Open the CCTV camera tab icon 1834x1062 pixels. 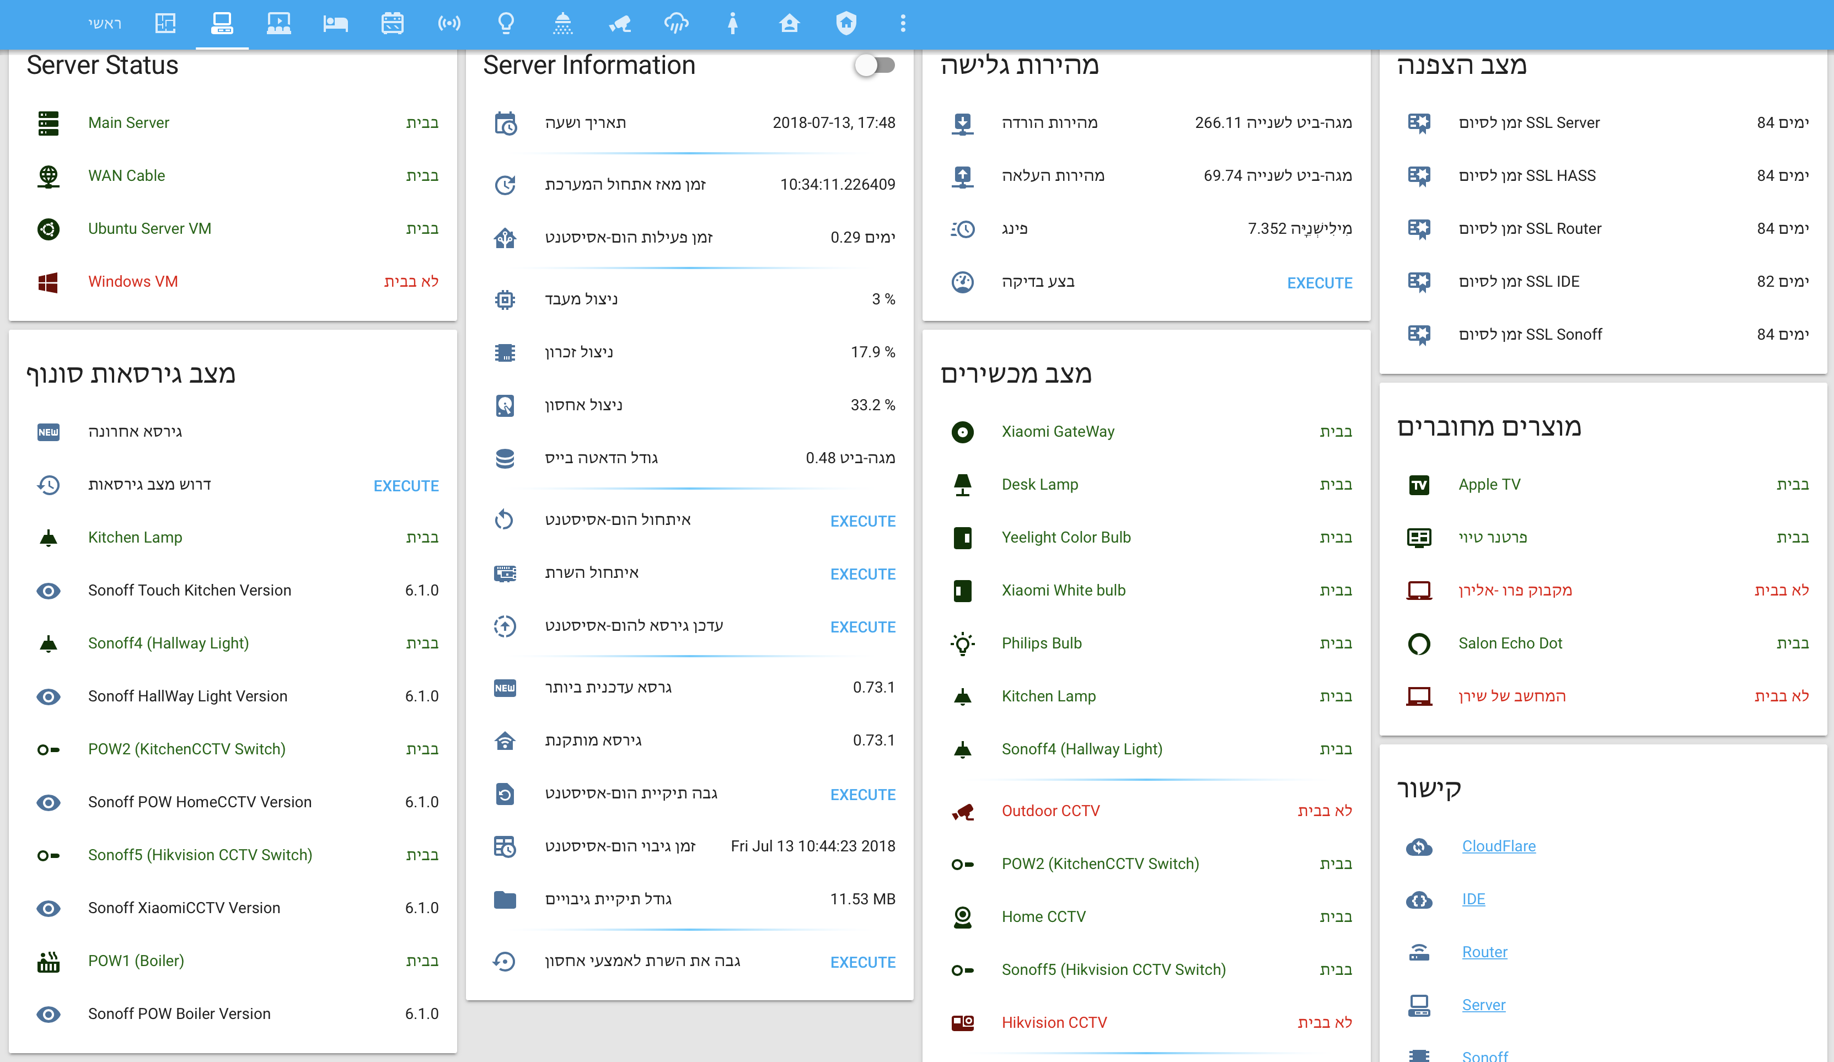pyautogui.click(x=619, y=23)
